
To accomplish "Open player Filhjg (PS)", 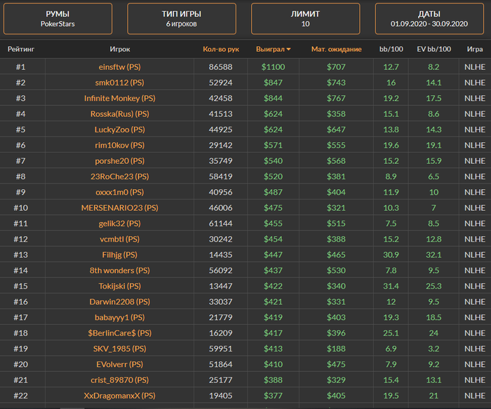I will (120, 254).
